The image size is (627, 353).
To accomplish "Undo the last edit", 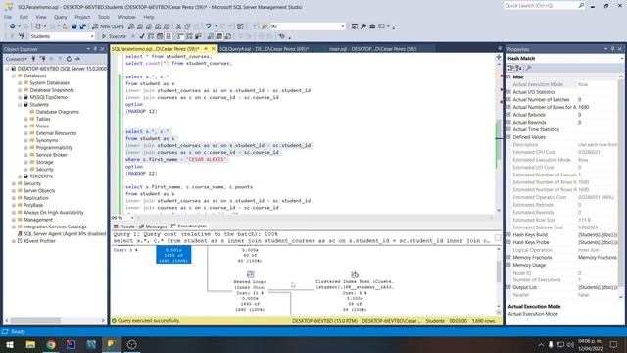I will (208, 26).
